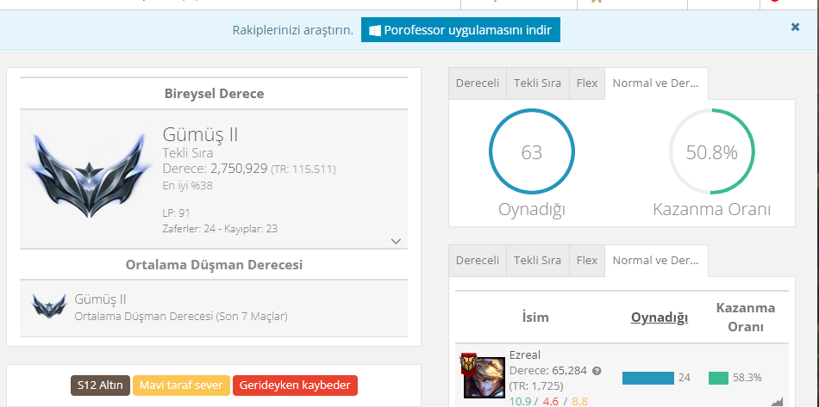Click the graph icon in Ezreal row

coord(778,401)
